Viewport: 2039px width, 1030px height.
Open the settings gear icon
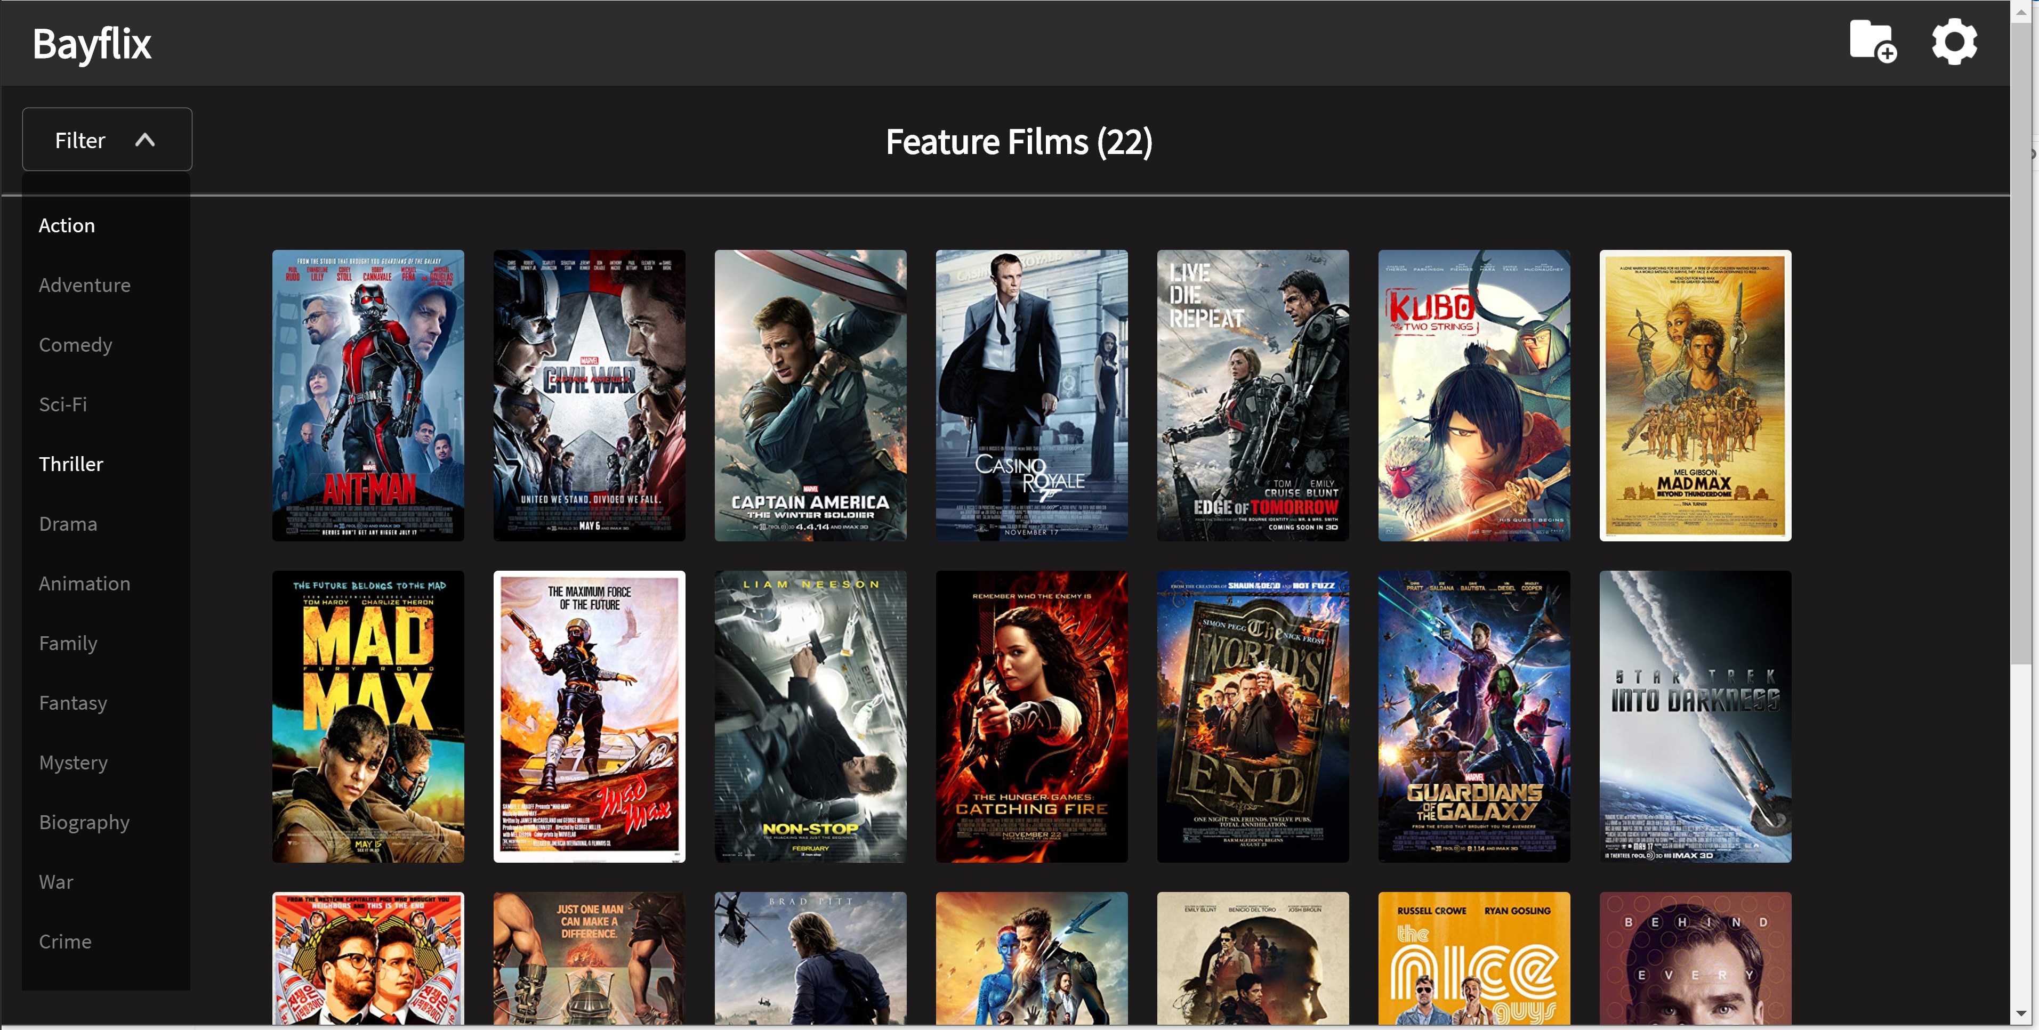1954,41
